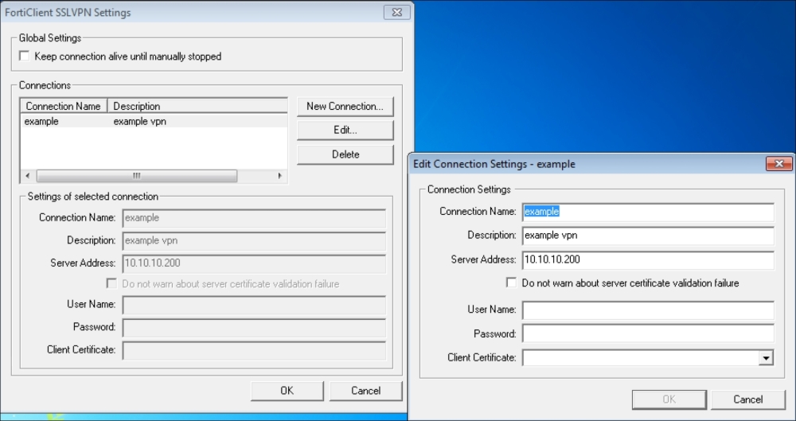Click OK in FortiClient SSLVPN Settings
796x421 pixels.
(287, 391)
